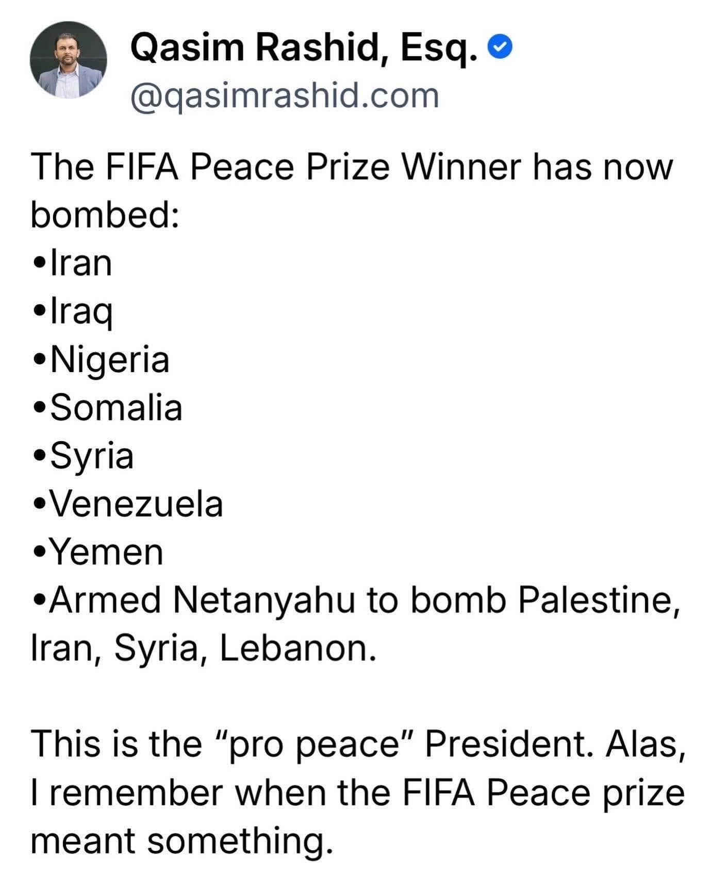Select the 'Yemen' bullet item
The height and width of the screenshot is (870, 727).
[107, 552]
